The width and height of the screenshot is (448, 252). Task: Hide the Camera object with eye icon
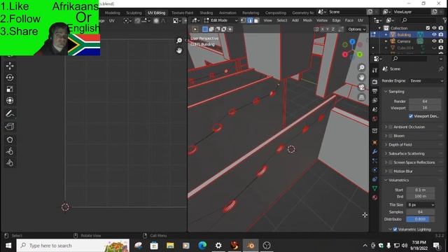[434, 41]
